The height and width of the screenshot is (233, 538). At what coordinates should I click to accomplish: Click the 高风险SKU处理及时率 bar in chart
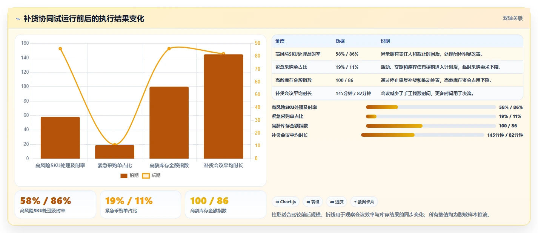(60, 138)
